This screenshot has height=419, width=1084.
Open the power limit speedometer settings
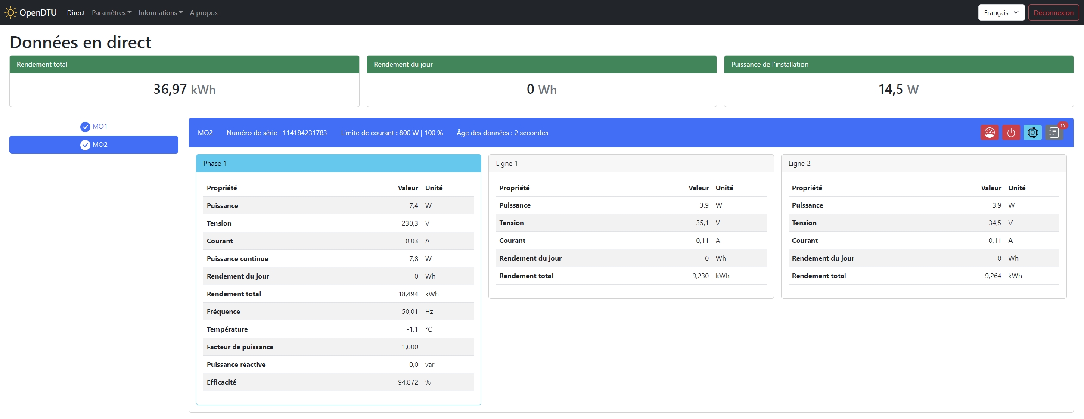[x=989, y=133]
